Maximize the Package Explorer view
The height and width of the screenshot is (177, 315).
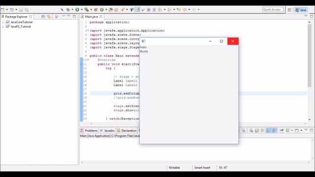pos(74,16)
